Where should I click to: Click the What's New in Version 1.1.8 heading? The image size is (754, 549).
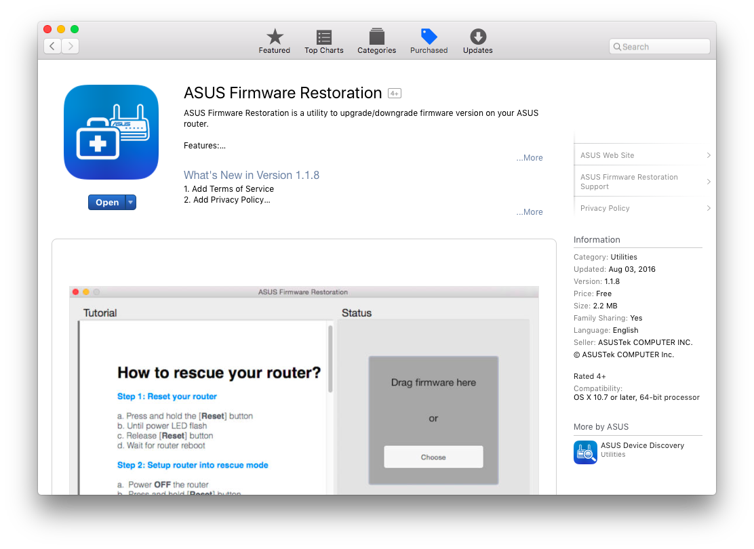[x=252, y=175]
